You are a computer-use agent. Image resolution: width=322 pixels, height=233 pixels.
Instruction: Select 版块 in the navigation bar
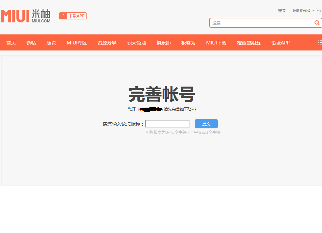51,43
